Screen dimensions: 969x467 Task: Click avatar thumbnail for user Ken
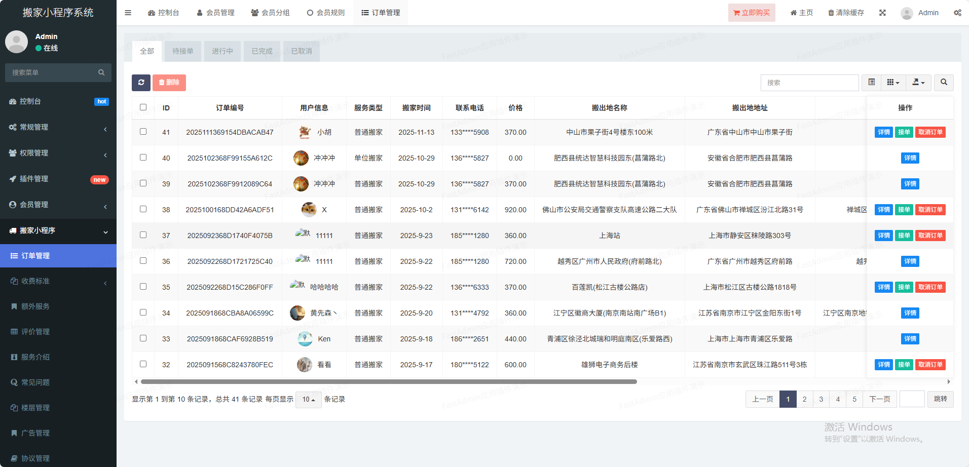(x=305, y=339)
